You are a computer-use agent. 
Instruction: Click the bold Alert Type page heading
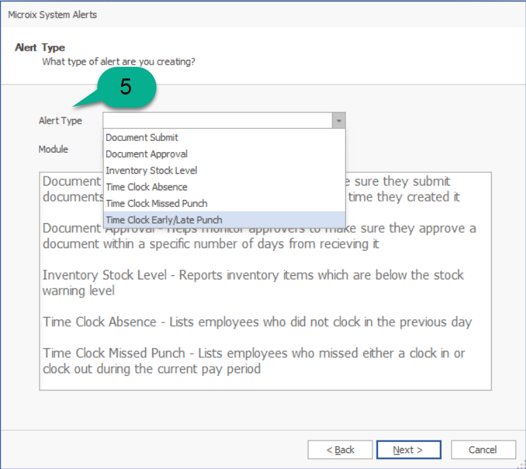(40, 47)
